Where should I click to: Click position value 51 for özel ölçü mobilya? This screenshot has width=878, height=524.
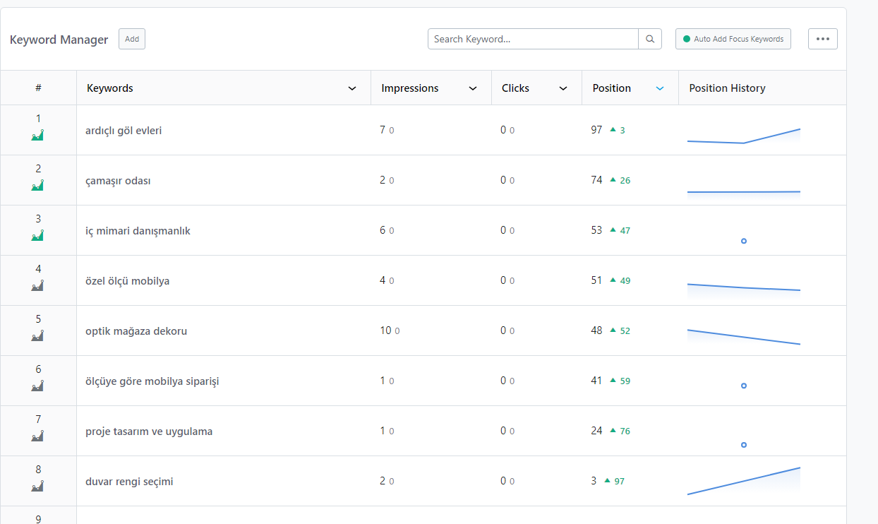pyautogui.click(x=597, y=280)
